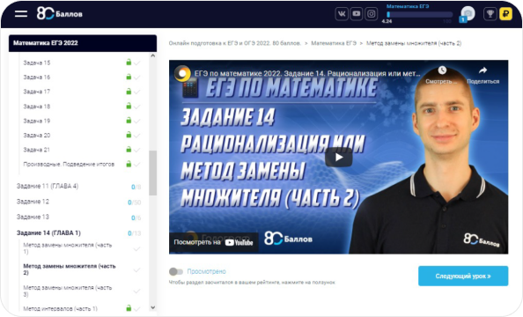Click the yellow ruble payment icon

point(505,14)
